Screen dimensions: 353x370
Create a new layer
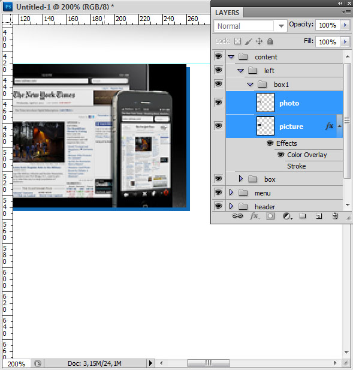click(x=319, y=216)
